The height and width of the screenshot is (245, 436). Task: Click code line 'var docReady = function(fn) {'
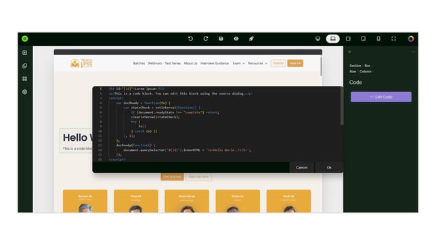click(x=144, y=103)
